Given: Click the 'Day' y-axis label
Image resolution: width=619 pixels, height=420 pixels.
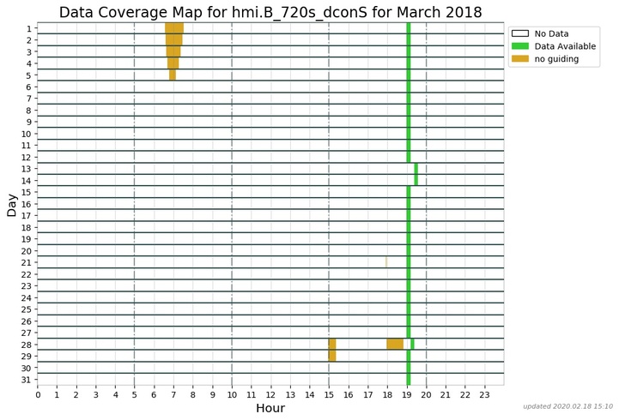Looking at the screenshot, I should point(11,204).
